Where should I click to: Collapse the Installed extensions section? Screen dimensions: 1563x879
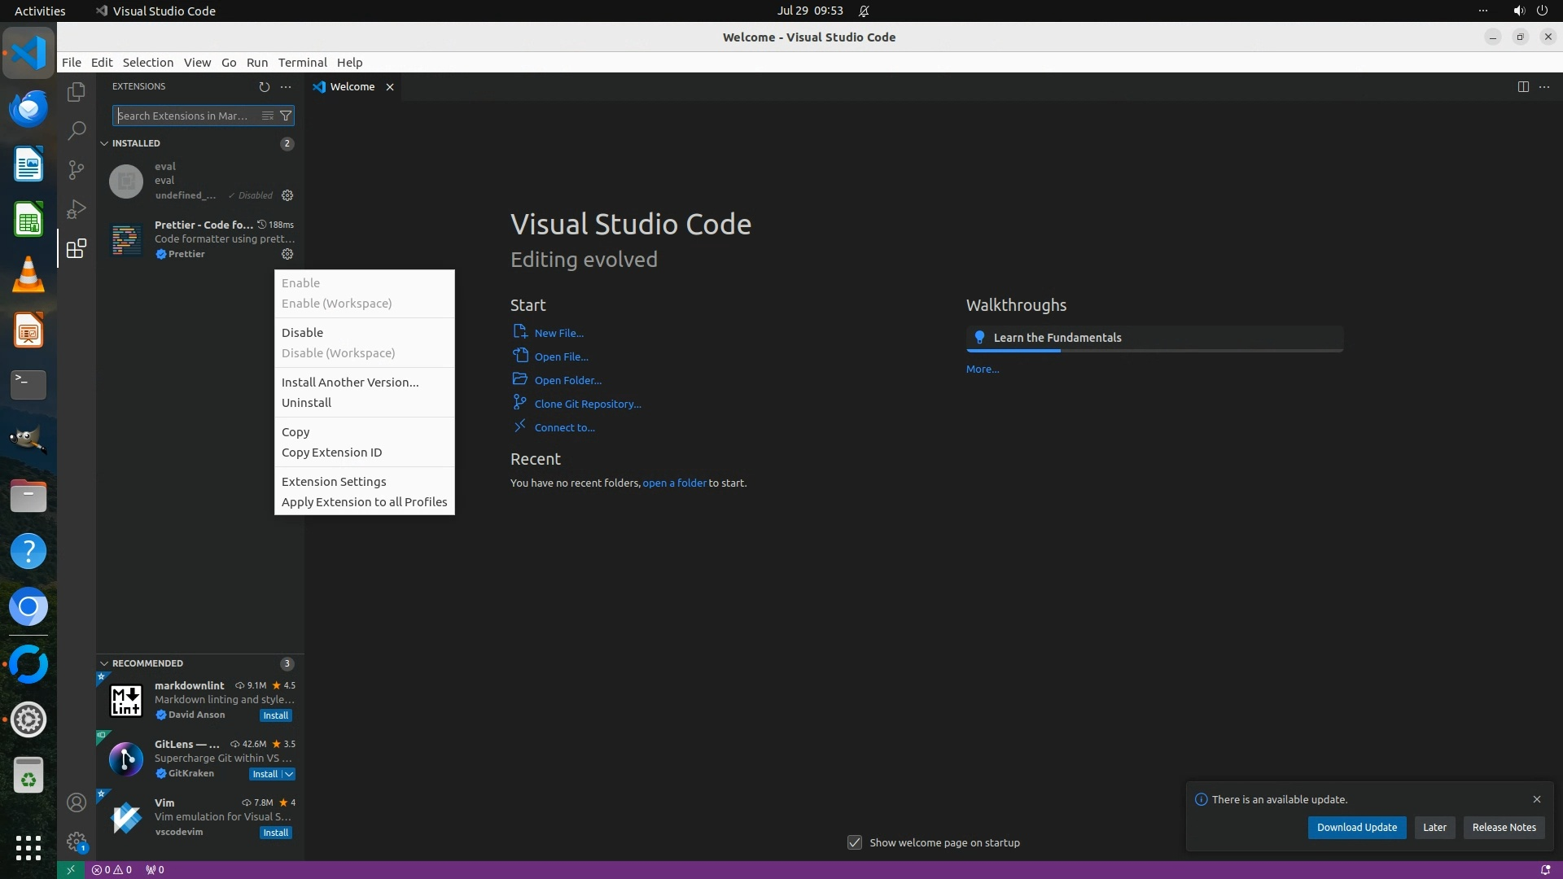tap(104, 143)
